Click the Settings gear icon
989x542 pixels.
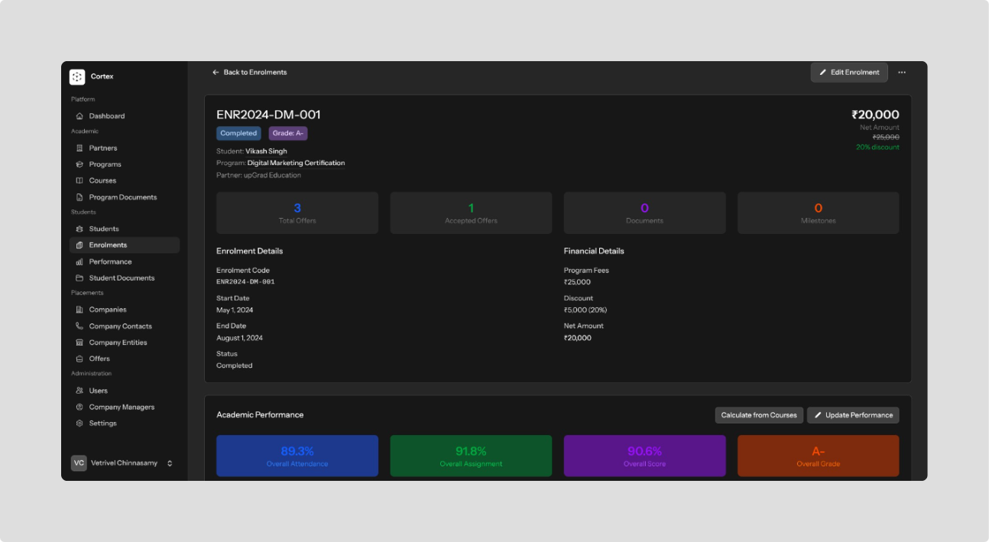[79, 424]
